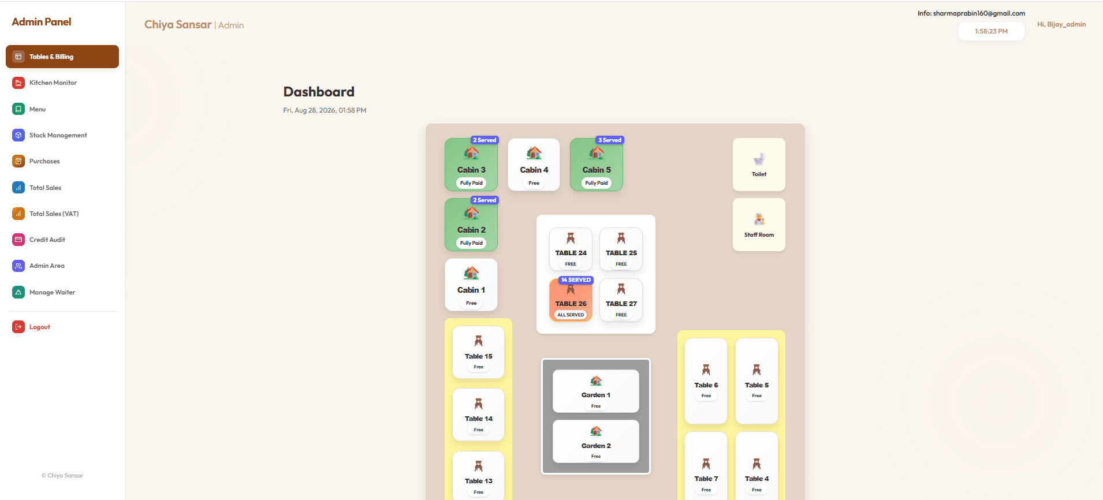Open TABLE 26 All Served card

571,300
